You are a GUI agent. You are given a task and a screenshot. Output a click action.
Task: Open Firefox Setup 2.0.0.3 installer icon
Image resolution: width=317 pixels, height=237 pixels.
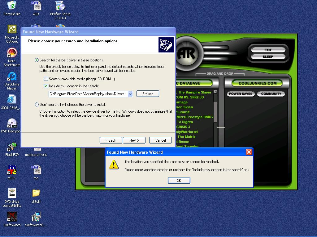point(60,6)
